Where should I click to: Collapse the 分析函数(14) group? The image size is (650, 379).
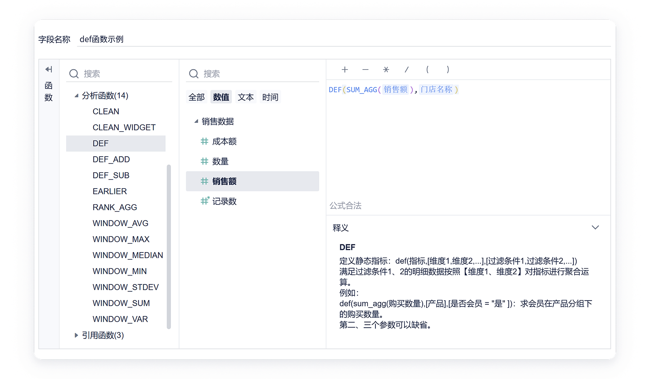pyautogui.click(x=77, y=95)
